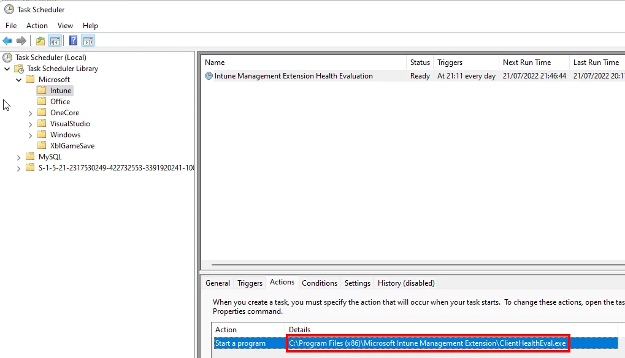Toggle the Show/Hide Console Tree icon
The height and width of the screenshot is (358, 625).
(x=55, y=40)
